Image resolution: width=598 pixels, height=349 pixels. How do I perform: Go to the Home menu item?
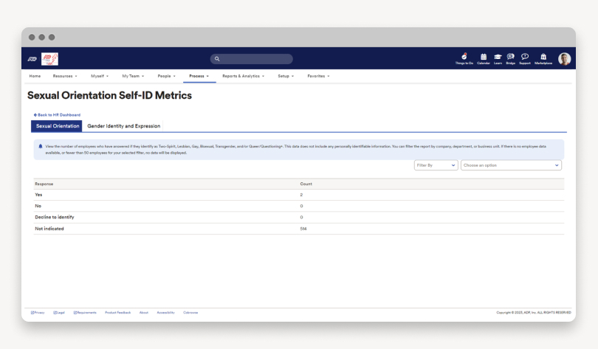coord(35,76)
